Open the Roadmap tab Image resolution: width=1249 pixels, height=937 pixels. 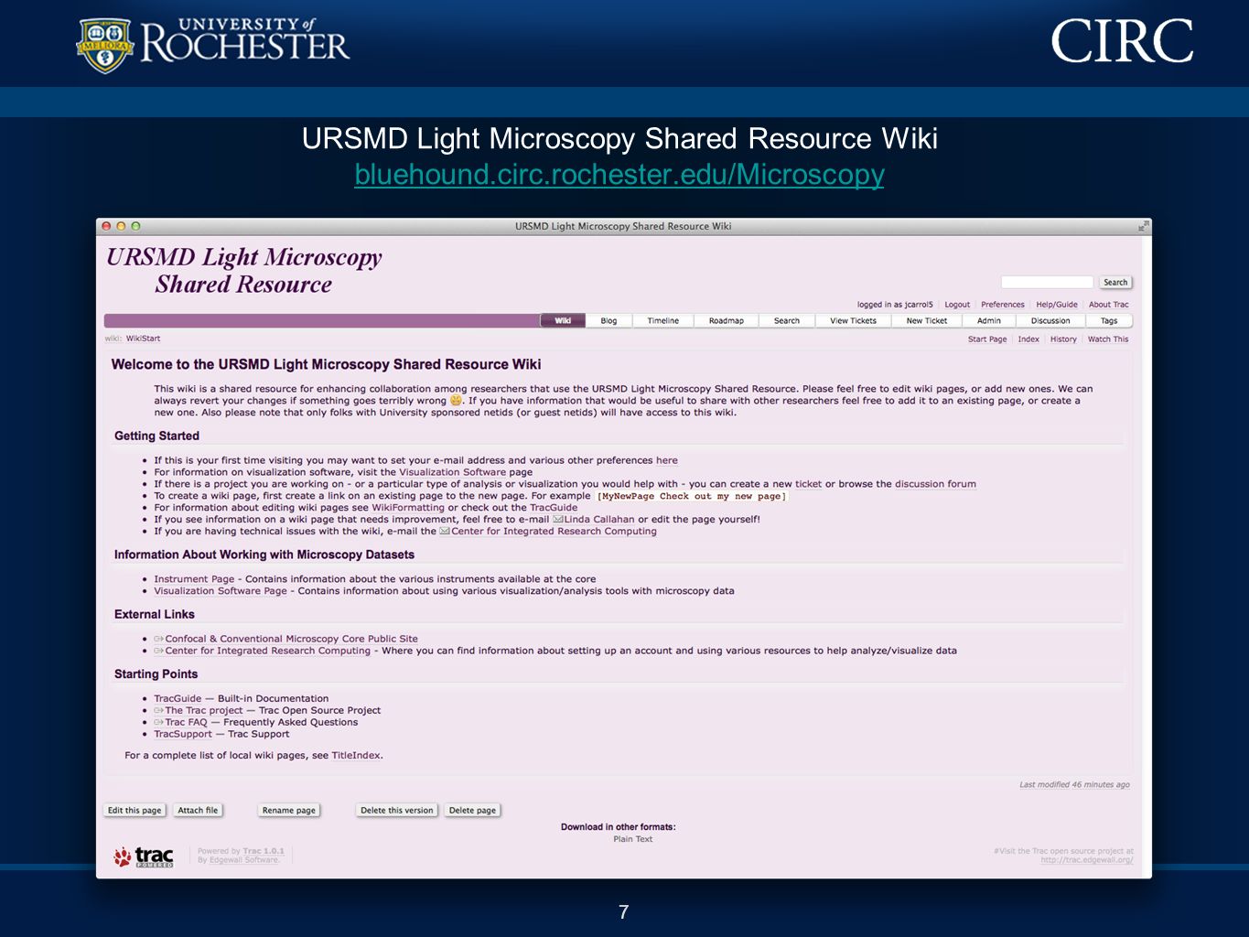click(727, 320)
